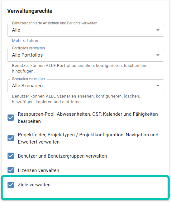
Task: Disable the Benutzer und Benutzergruppen verwalten checkbox
Action: tap(11, 156)
